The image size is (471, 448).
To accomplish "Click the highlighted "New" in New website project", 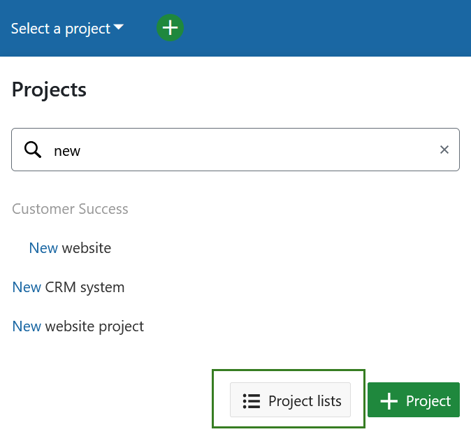I will click(x=27, y=326).
